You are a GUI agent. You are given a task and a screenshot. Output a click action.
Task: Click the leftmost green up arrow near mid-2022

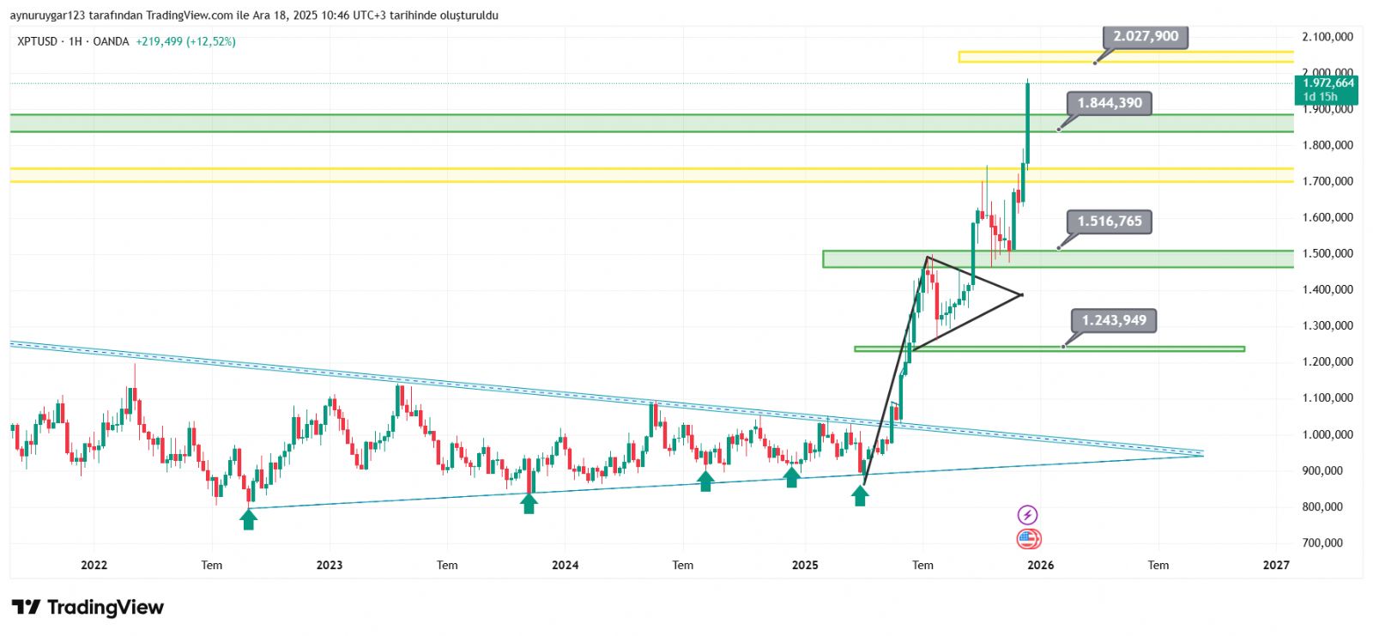248,518
